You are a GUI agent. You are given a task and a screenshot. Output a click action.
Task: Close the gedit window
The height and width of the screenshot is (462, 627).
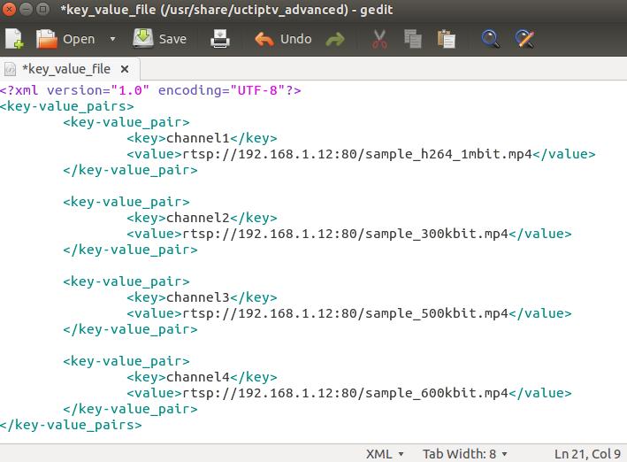9,9
